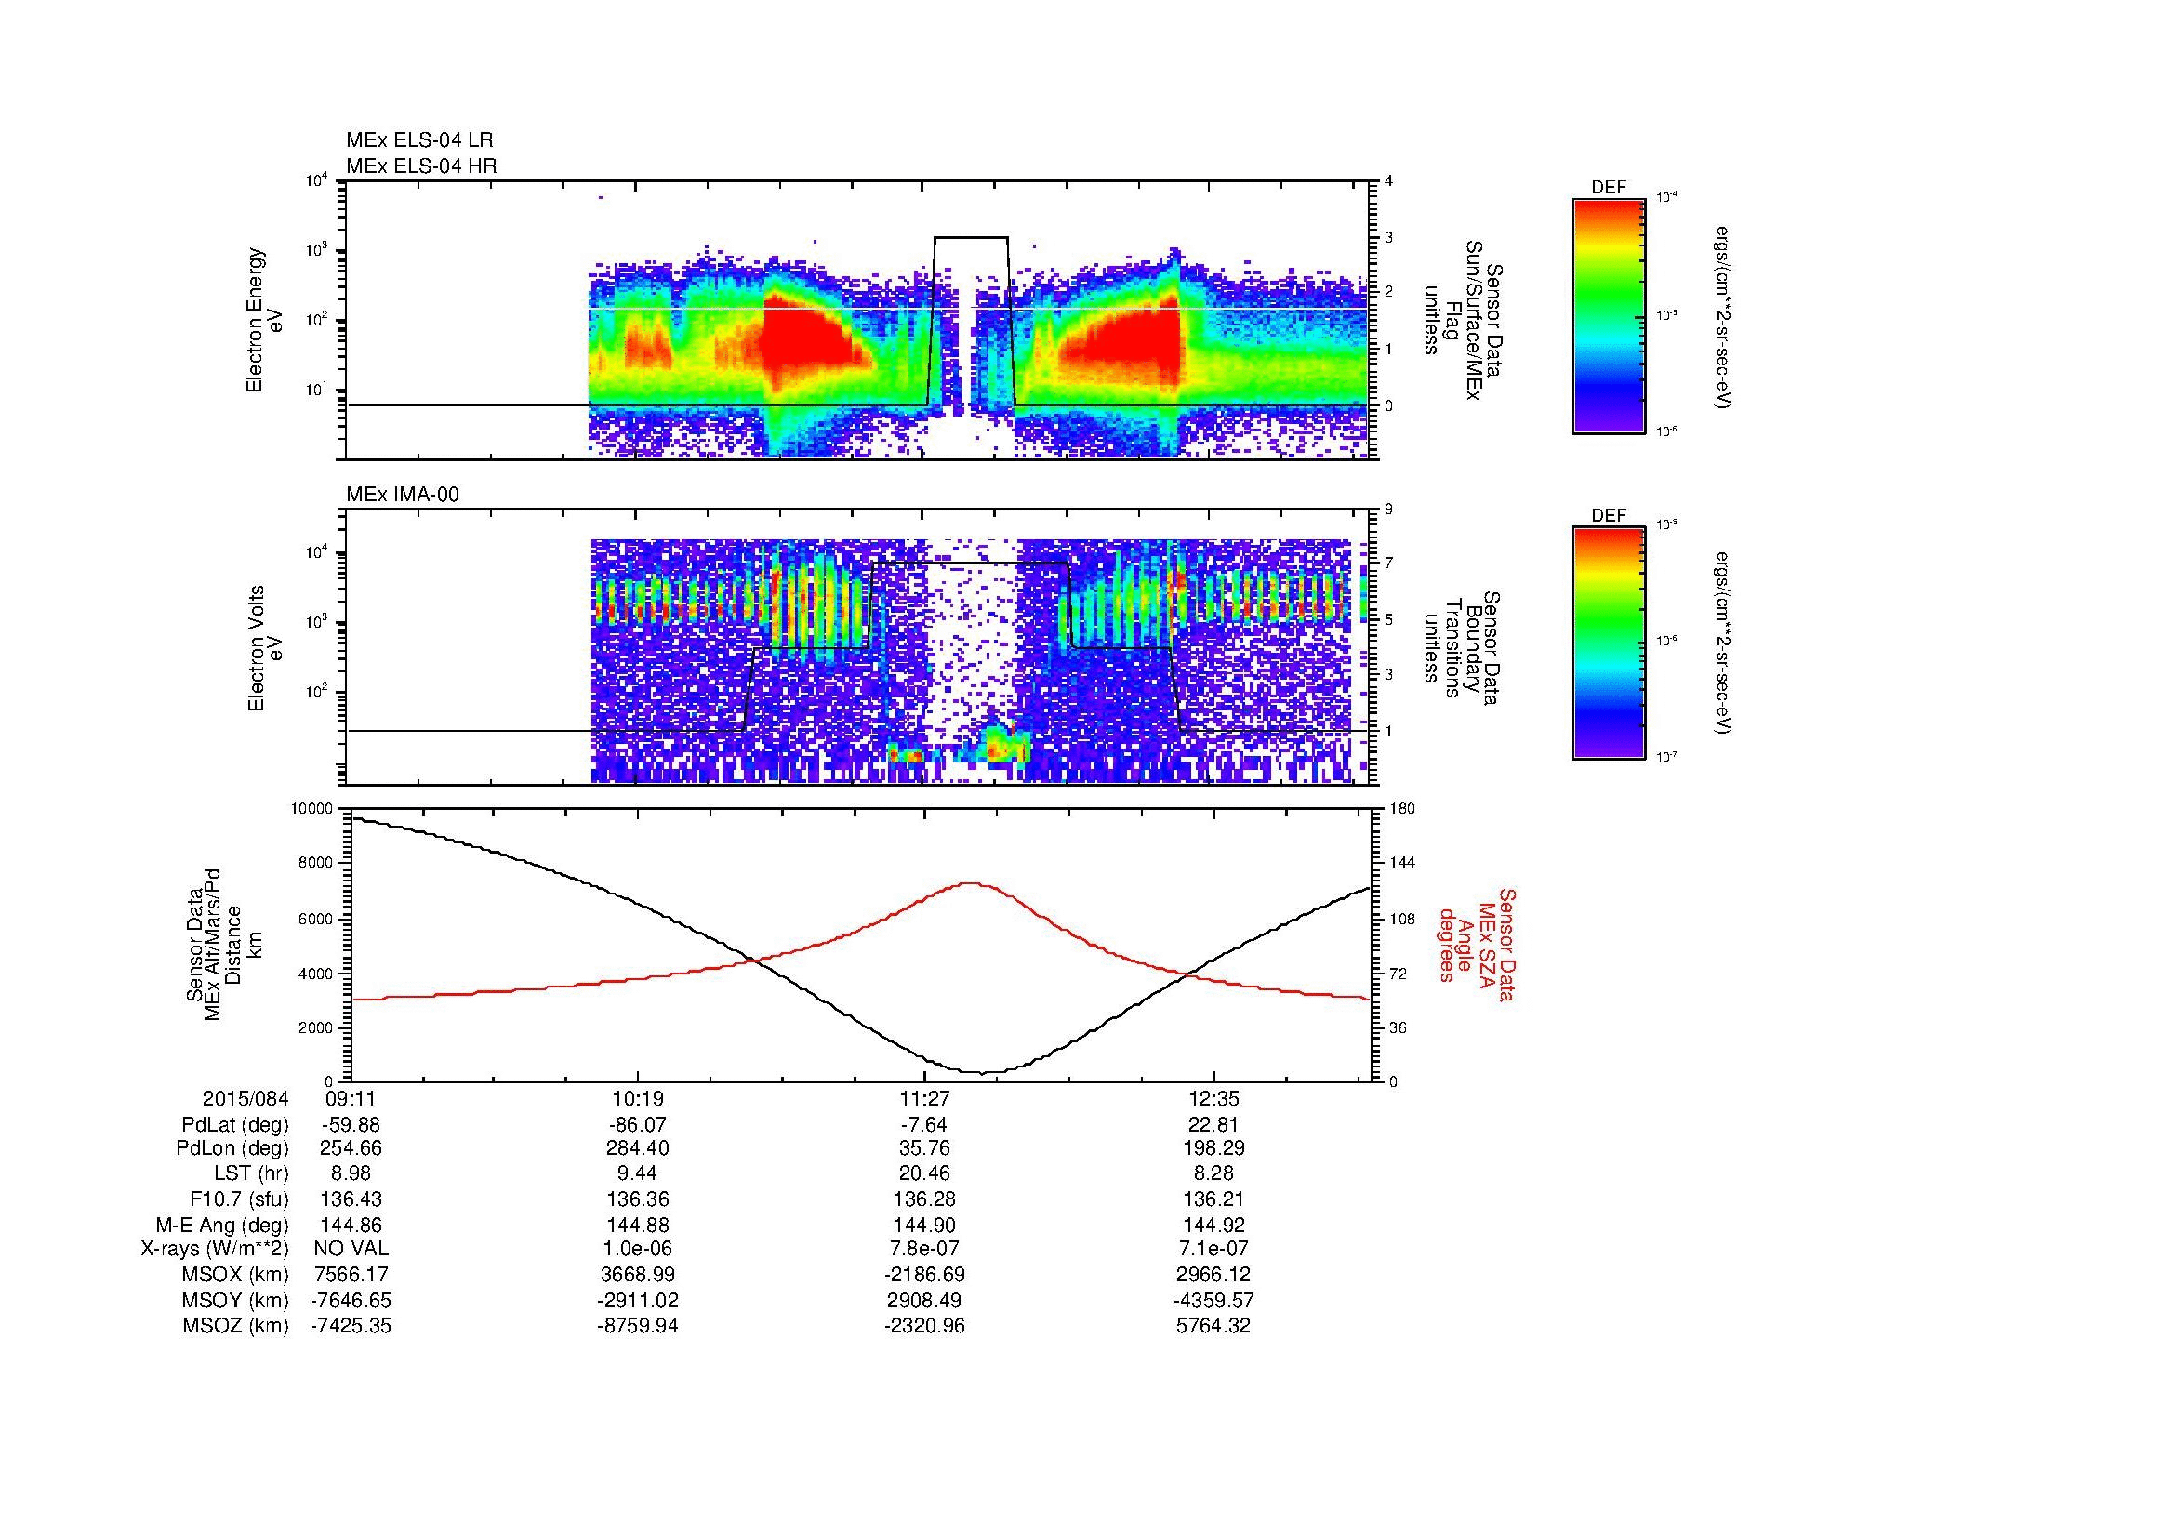
Task: Click the M-E Ang value '144.92'
Action: tap(1213, 1225)
